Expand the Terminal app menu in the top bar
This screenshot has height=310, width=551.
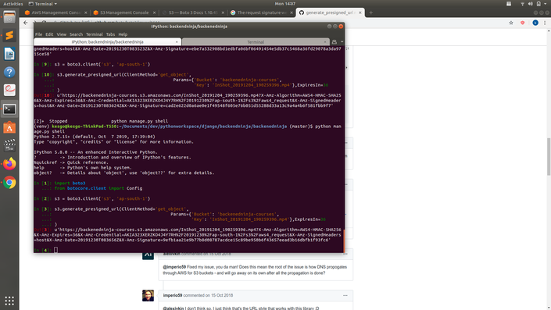(43, 4)
